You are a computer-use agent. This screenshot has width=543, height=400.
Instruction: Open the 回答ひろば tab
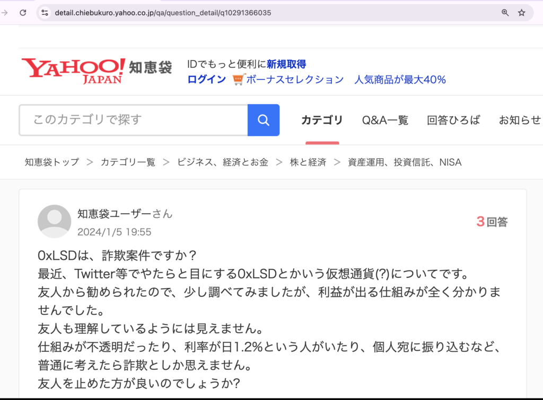point(453,120)
